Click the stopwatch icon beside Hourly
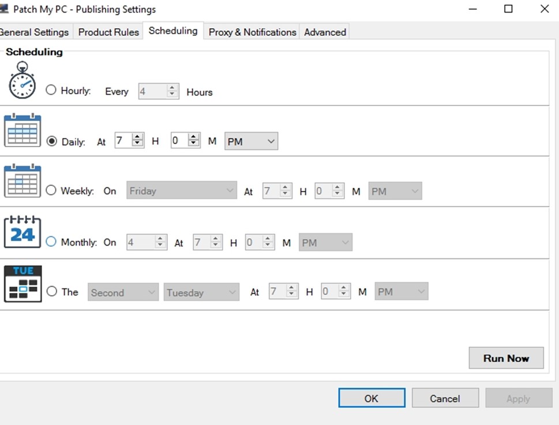The width and height of the screenshot is (559, 425). (22, 80)
